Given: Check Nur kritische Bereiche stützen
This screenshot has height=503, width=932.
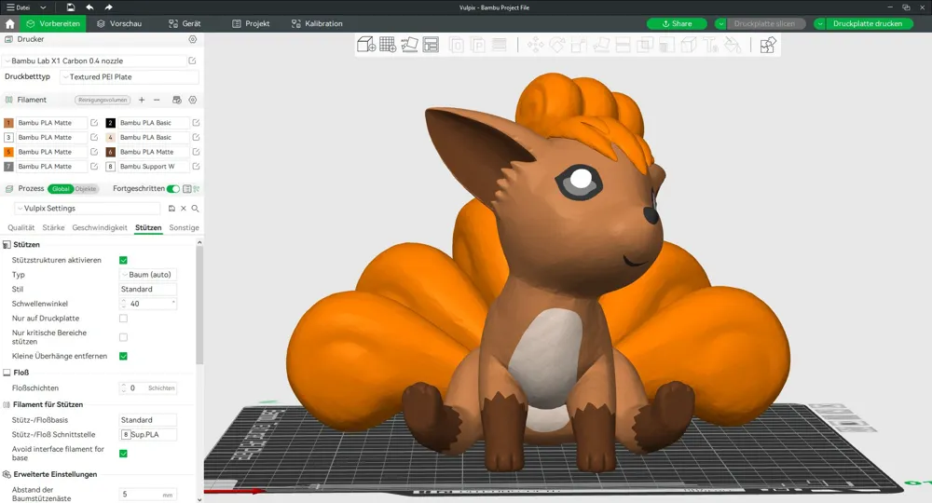Looking at the screenshot, I should 123,337.
